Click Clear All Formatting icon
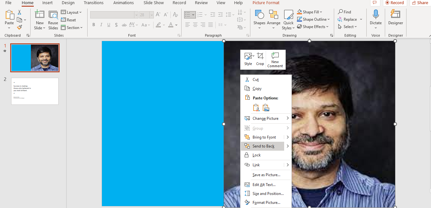The height and width of the screenshot is (208, 431). click(175, 15)
